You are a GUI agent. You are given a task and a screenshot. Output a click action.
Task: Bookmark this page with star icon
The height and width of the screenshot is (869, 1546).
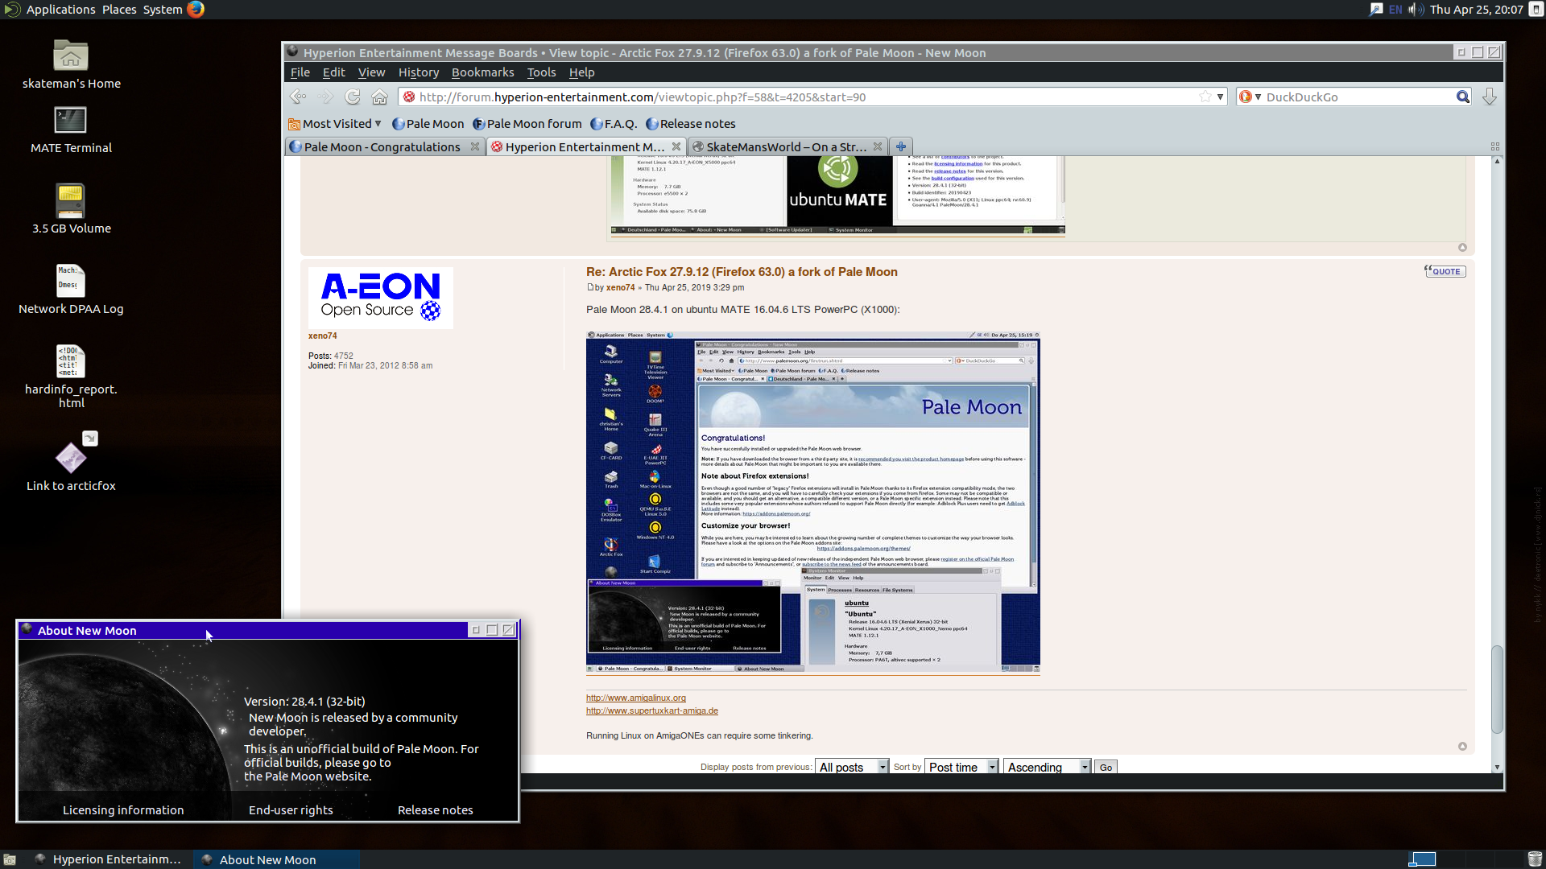pyautogui.click(x=1205, y=97)
